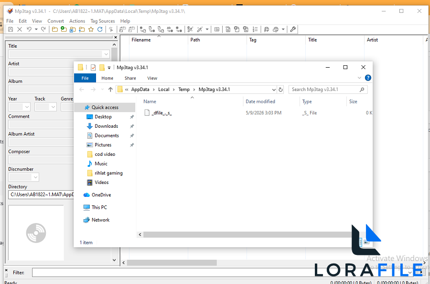Click the Options wrench icon

pos(292,29)
